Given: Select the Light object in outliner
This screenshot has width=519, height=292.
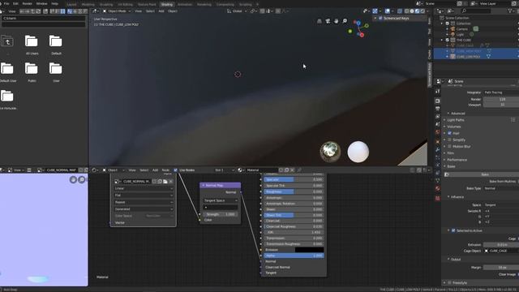Looking at the screenshot, I should click(x=460, y=34).
